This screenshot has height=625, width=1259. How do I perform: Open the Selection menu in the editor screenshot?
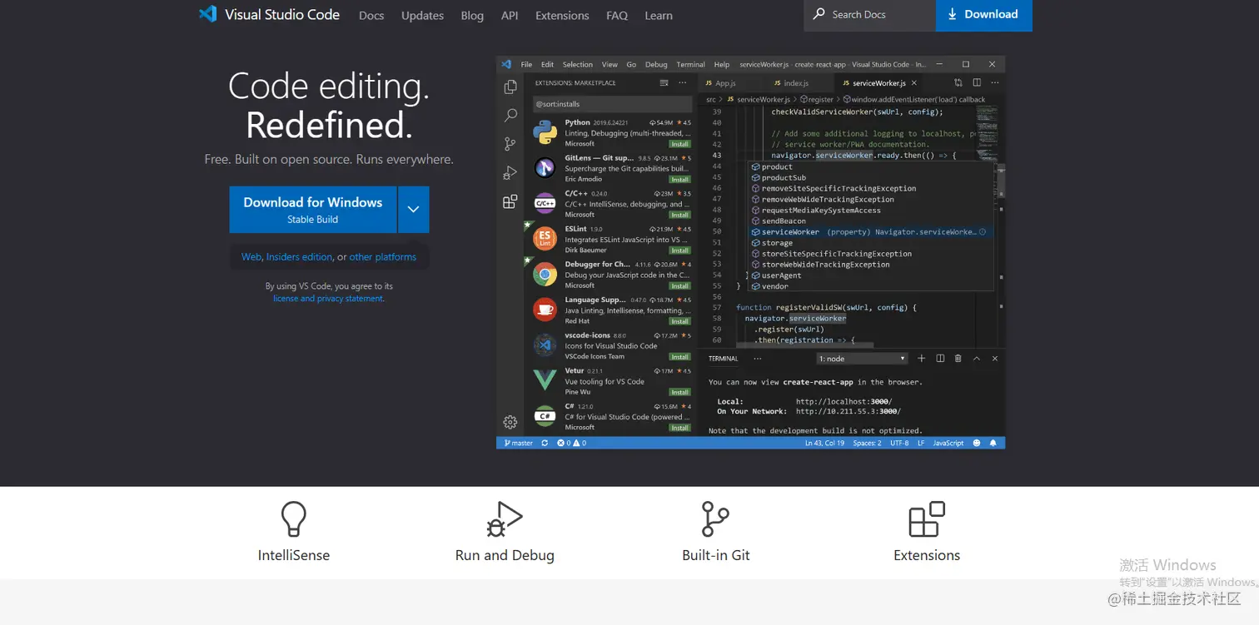tap(577, 64)
